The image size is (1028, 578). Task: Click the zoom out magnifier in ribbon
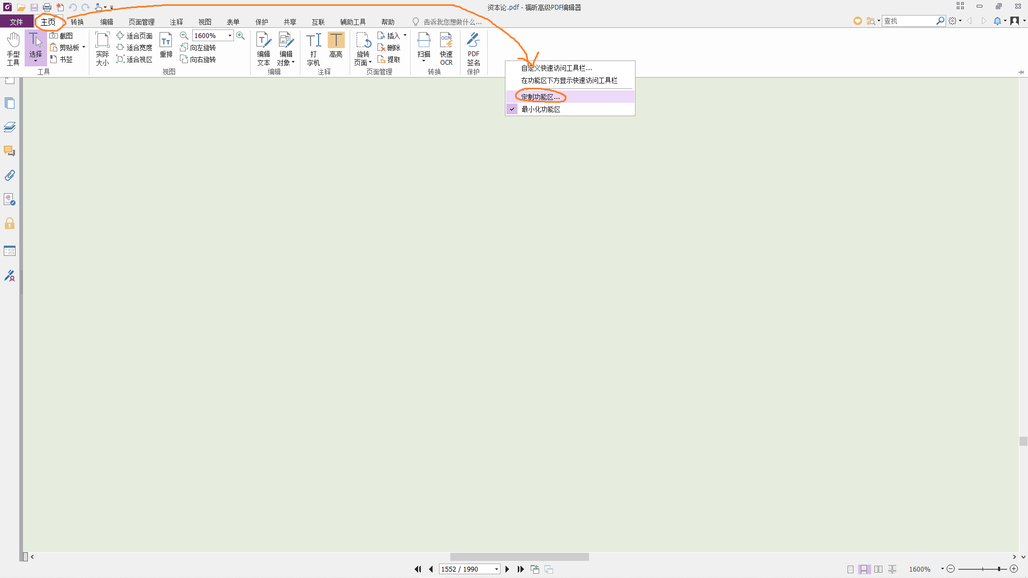(x=184, y=35)
